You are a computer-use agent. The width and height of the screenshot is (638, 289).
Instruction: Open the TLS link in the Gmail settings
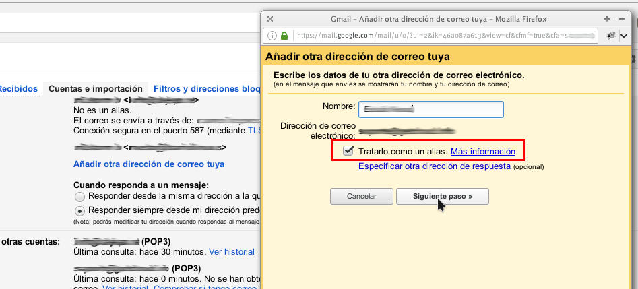point(253,131)
